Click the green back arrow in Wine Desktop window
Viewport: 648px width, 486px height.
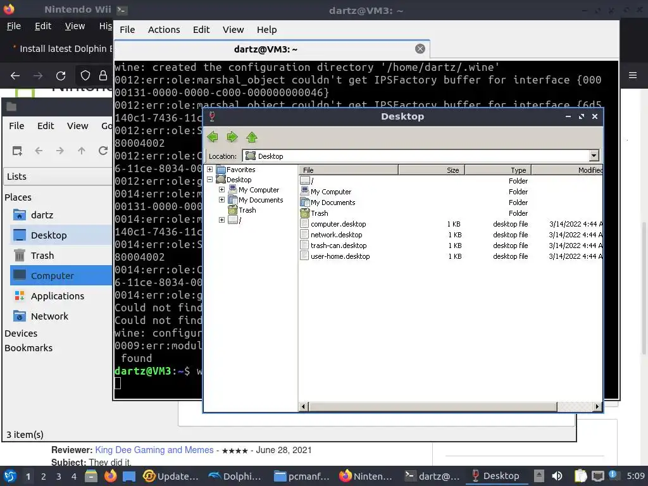tap(213, 137)
